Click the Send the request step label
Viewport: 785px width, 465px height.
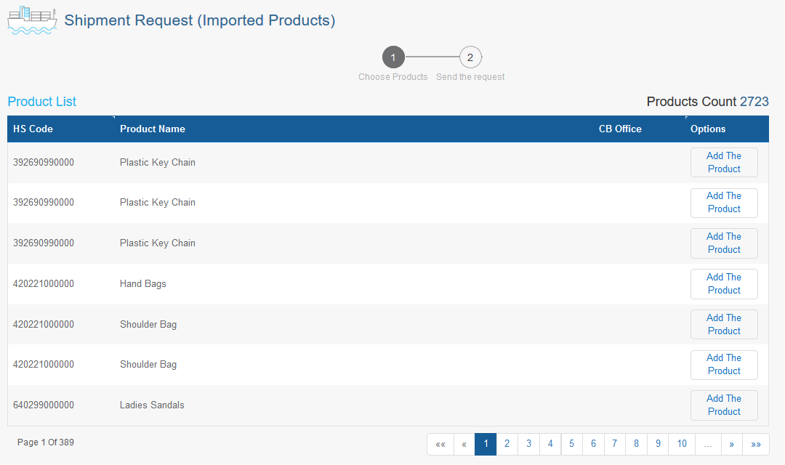(470, 77)
